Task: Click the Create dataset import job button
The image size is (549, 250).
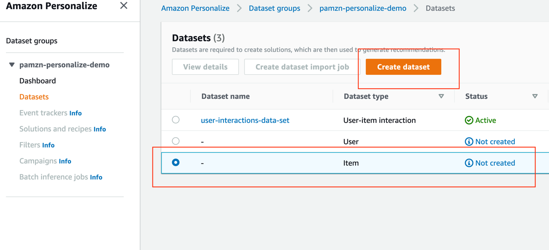Action: point(302,67)
